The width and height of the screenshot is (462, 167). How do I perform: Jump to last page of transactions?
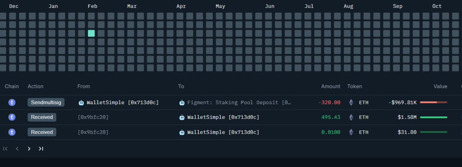pos(41,148)
